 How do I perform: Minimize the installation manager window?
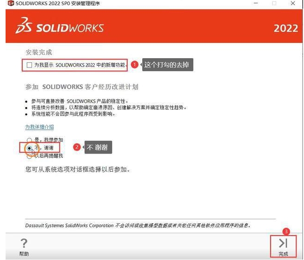(x=256, y=3)
